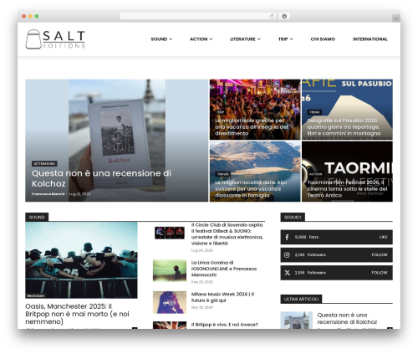Image resolution: width=418 pixels, height=354 pixels.
Task: Click the Trip tag on Greek islands article
Action: coord(221,112)
